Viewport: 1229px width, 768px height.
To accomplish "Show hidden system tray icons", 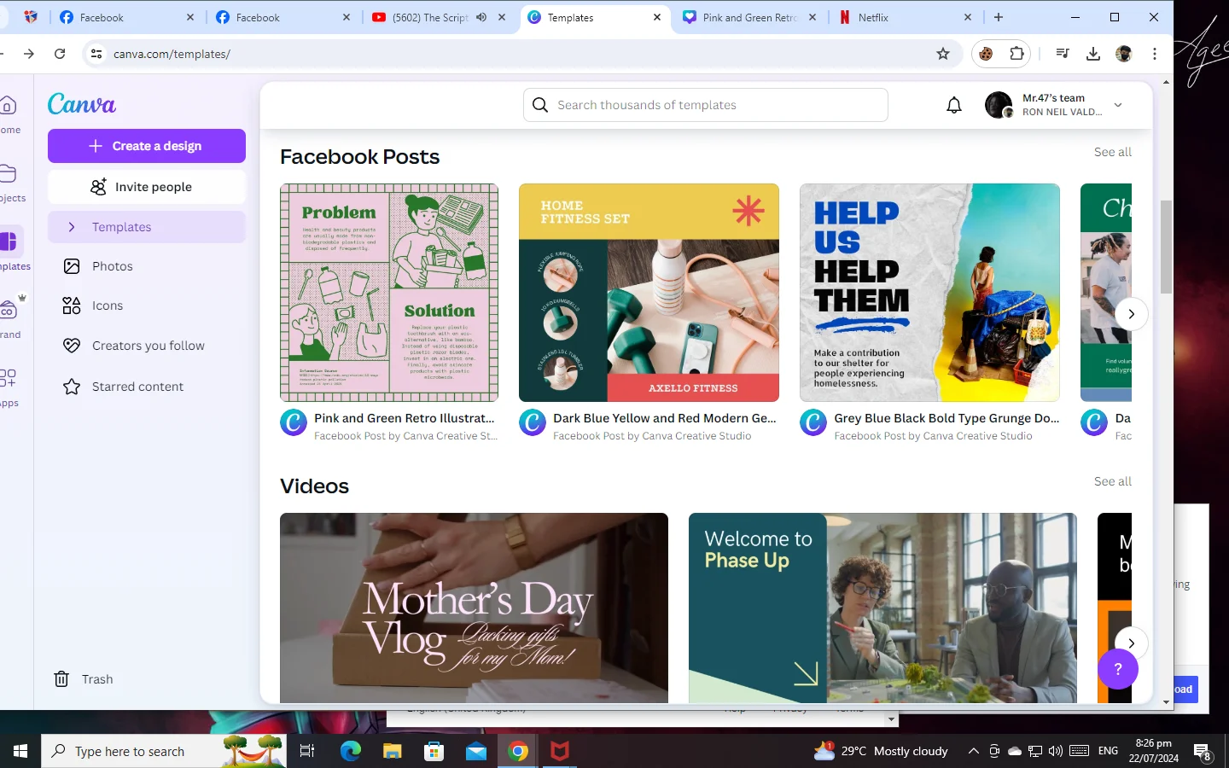I will click(973, 751).
